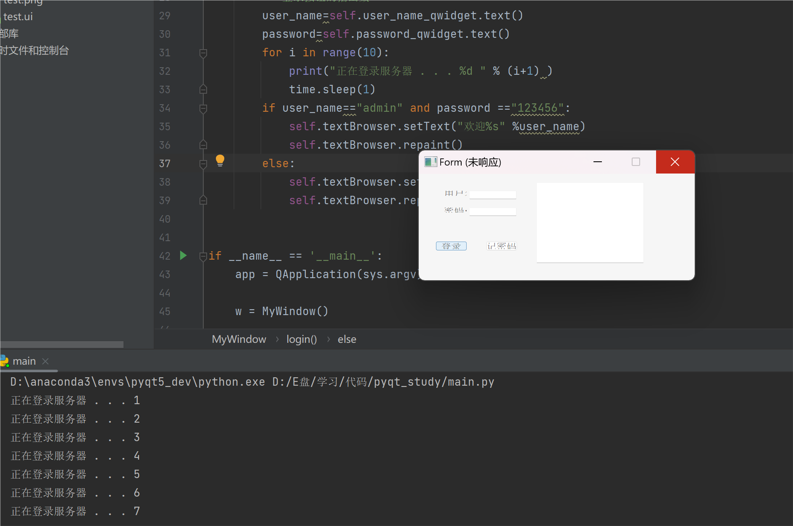
Task: Minimize the Form window
Action: point(598,162)
